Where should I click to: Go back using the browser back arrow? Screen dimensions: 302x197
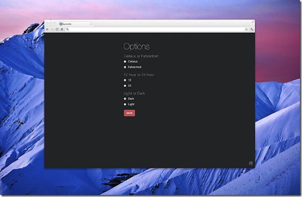point(48,29)
